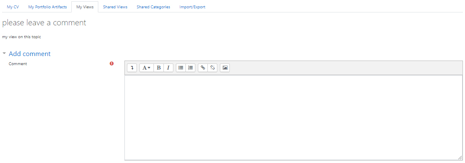
Task: Click the 'Comment' field label
Action: point(18,64)
